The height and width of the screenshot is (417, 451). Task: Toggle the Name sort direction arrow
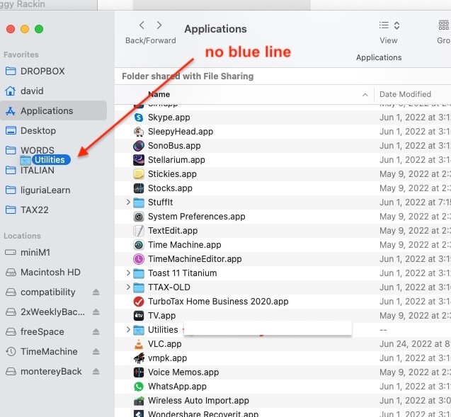coord(365,95)
